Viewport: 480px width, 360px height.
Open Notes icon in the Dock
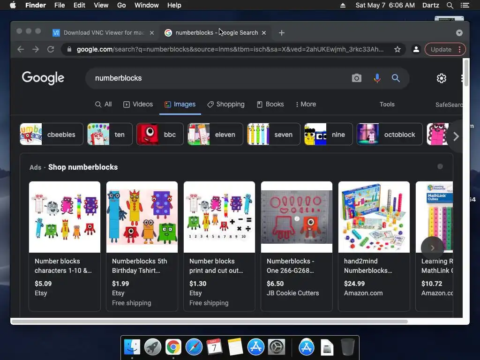coord(235,347)
